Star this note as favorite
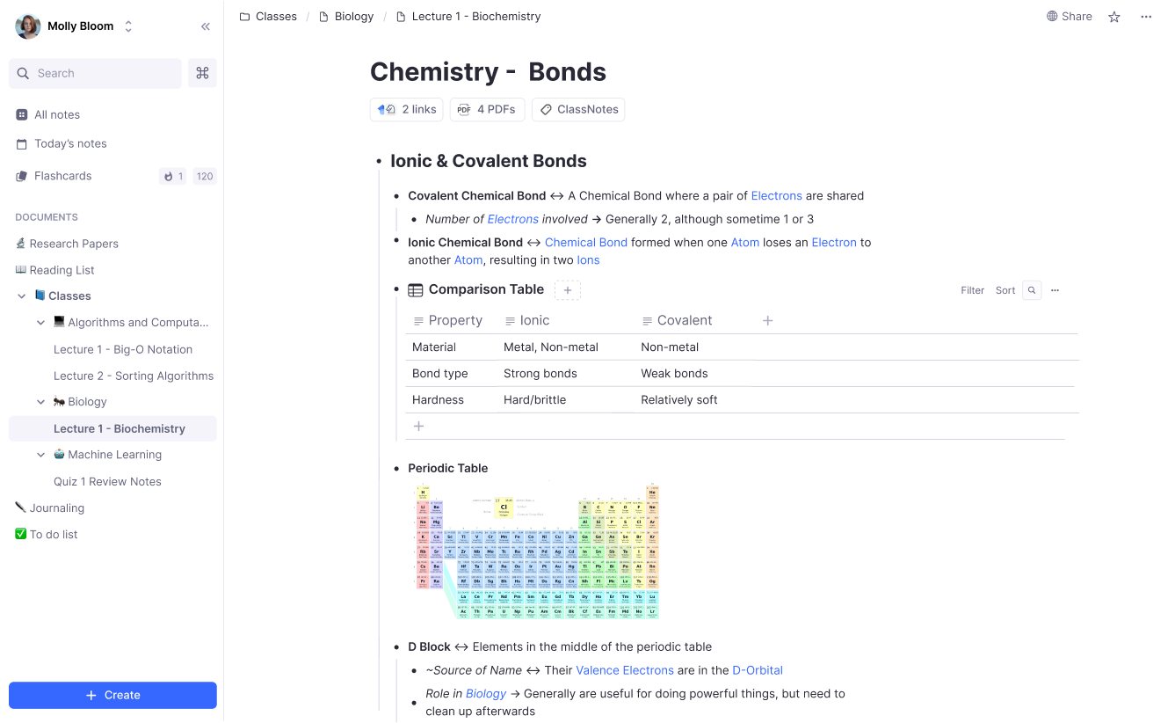Screen dimensions: 1168x723 [x=1114, y=17]
